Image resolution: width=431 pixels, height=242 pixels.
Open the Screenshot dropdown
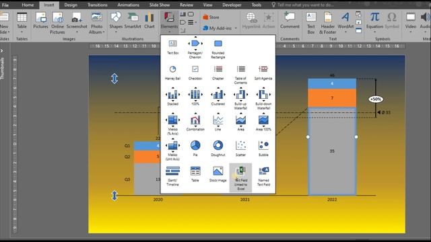click(x=77, y=22)
